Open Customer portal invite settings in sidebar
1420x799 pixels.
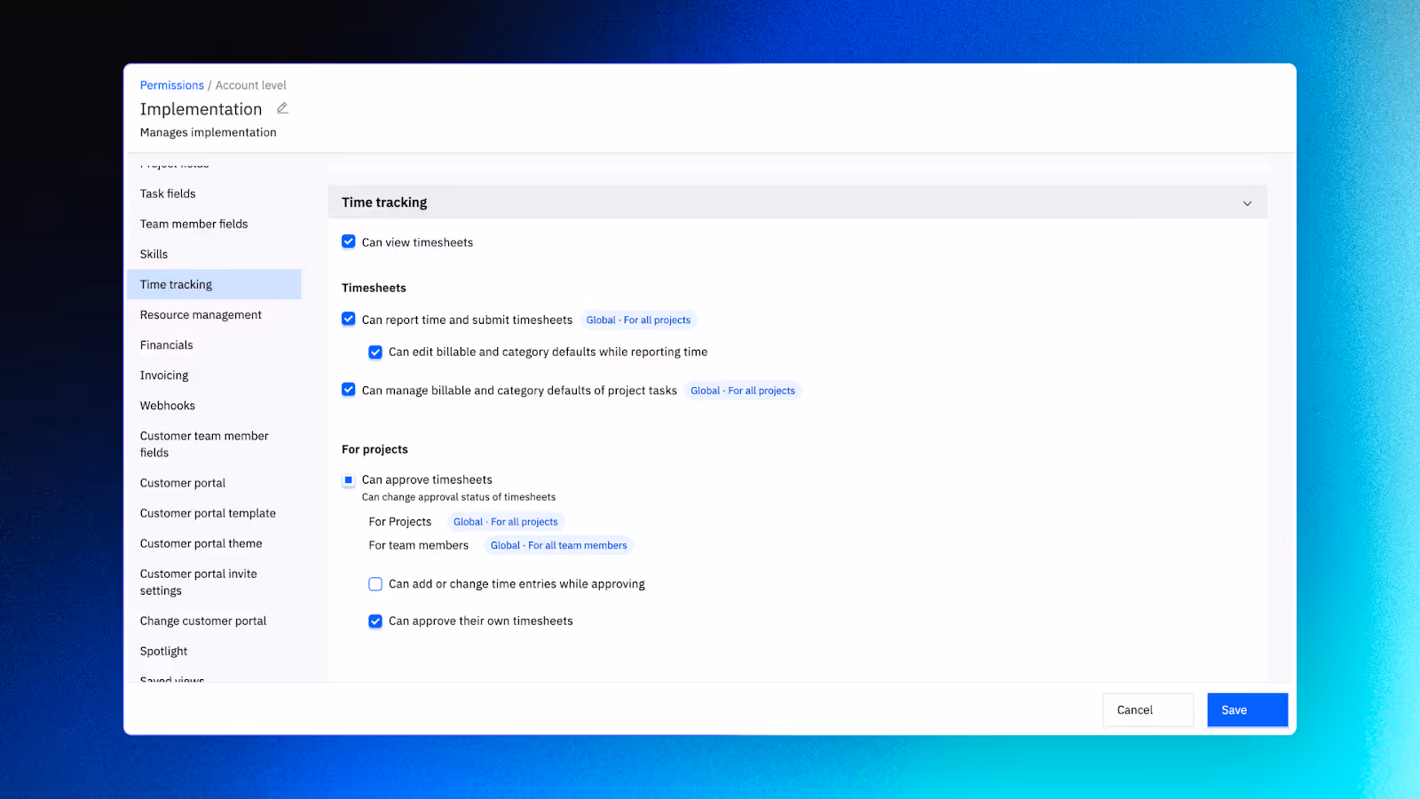pyautogui.click(x=214, y=582)
